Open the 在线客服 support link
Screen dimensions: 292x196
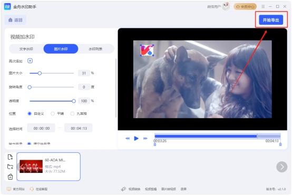[38, 189]
